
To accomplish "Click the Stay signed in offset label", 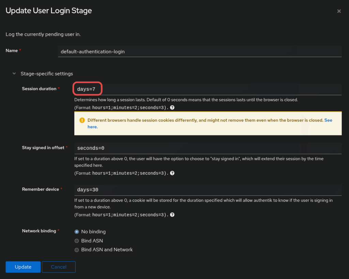I will click(43, 148).
